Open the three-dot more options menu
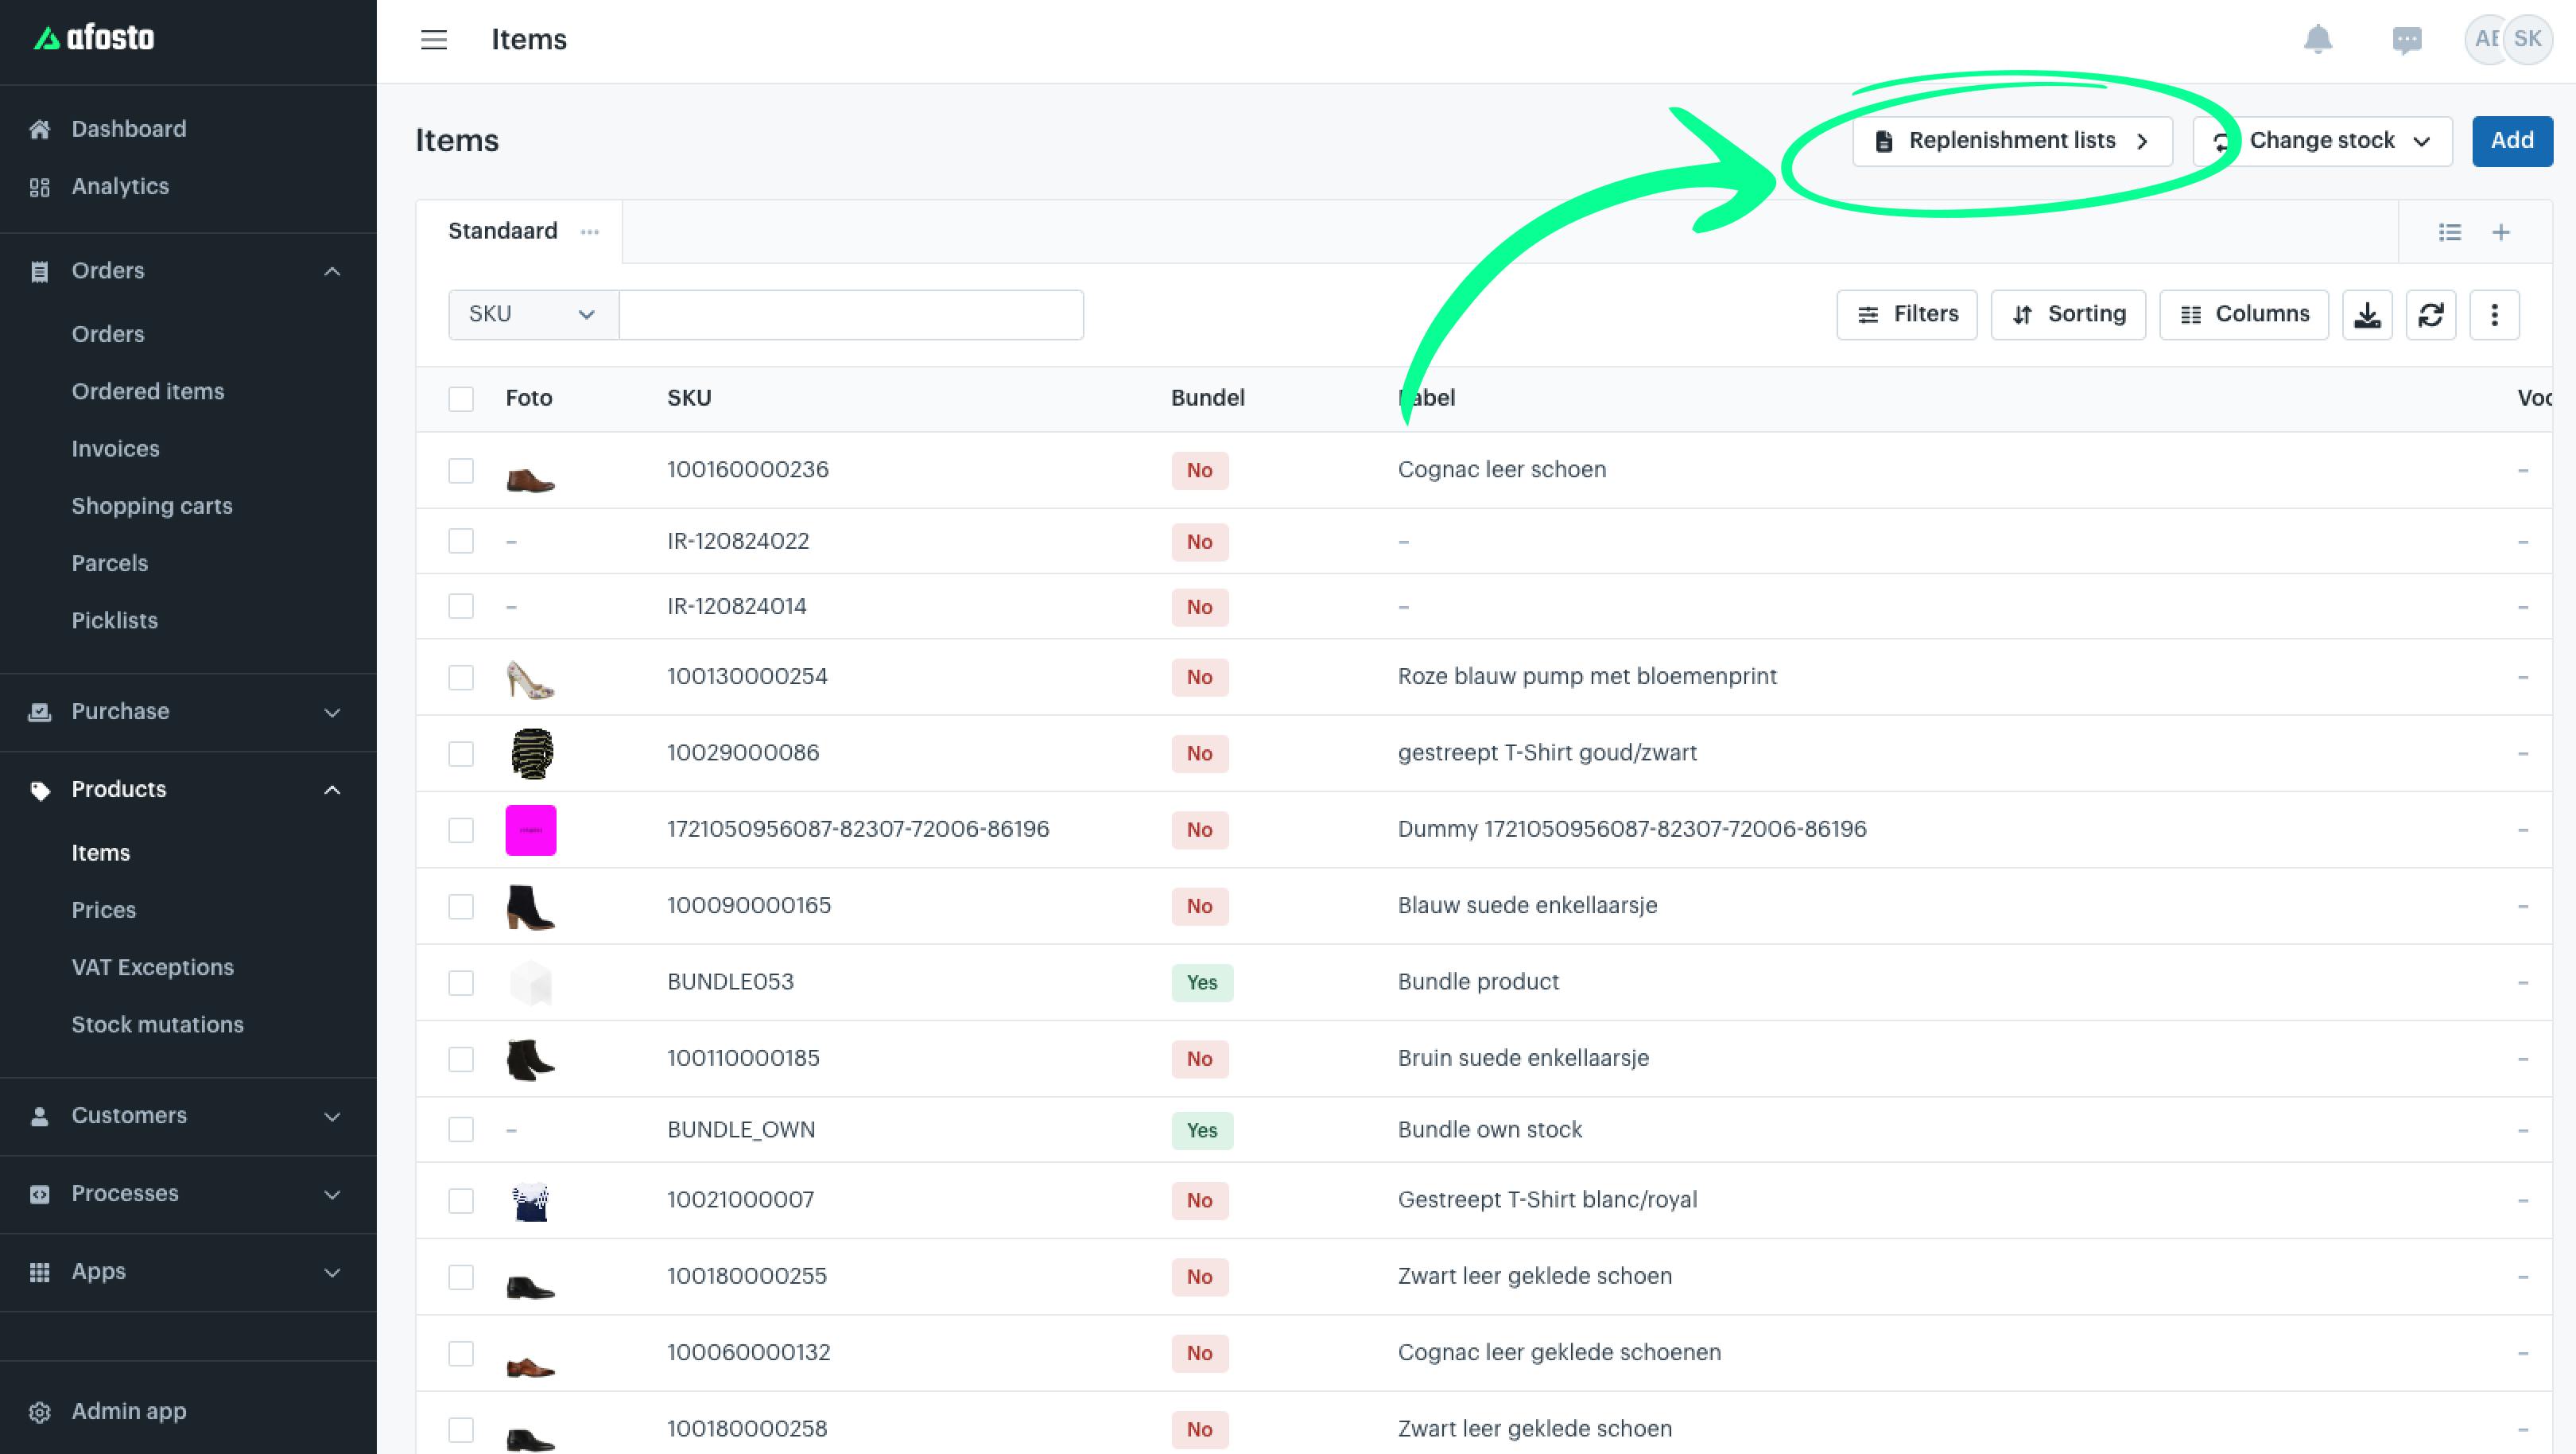Viewport: 2576px width, 1454px height. pos(2494,315)
